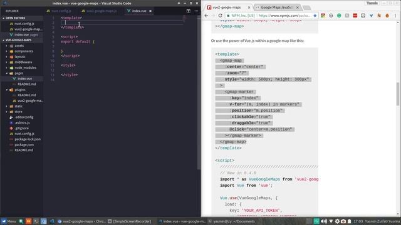This screenshot has height=225, width=401.
Task: Click the Vue devtools extension icon
Action: pos(371,16)
